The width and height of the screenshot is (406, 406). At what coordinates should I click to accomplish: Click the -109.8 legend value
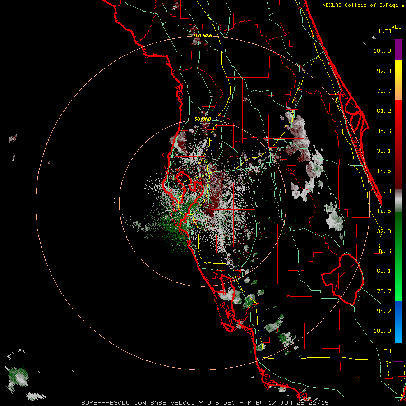[380, 331]
